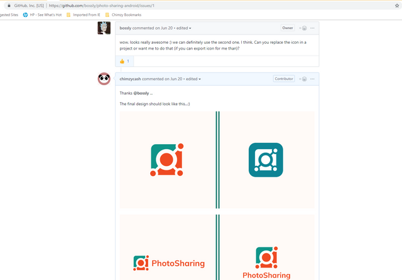
Task: Expand the edited history dropdown on bossly's comment
Action: click(x=183, y=28)
